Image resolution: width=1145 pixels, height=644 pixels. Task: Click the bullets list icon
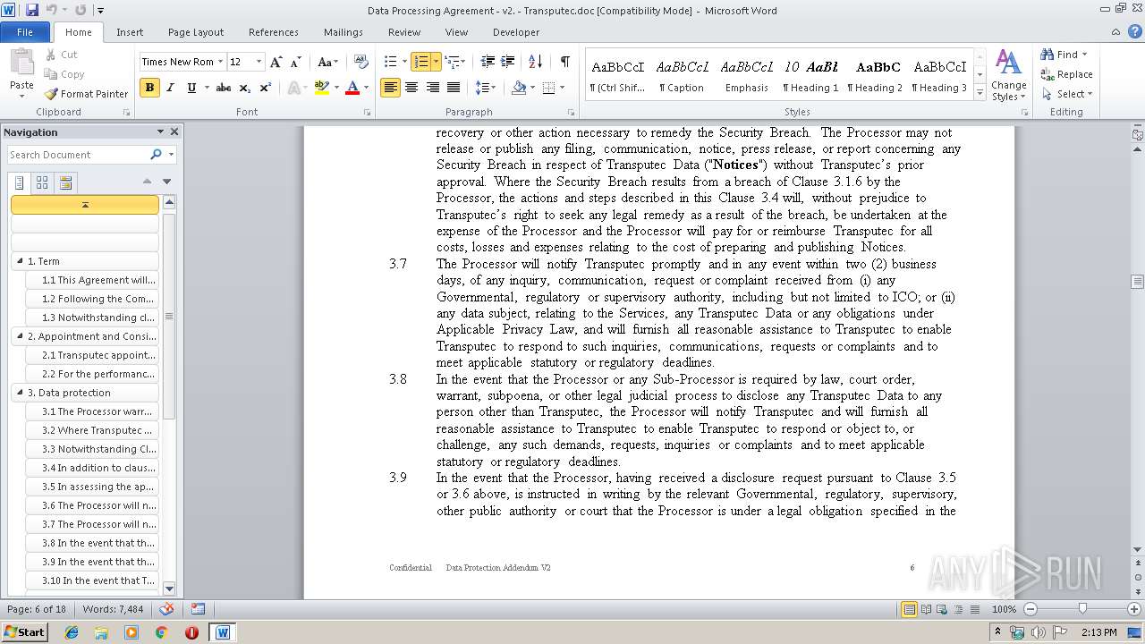coord(390,62)
